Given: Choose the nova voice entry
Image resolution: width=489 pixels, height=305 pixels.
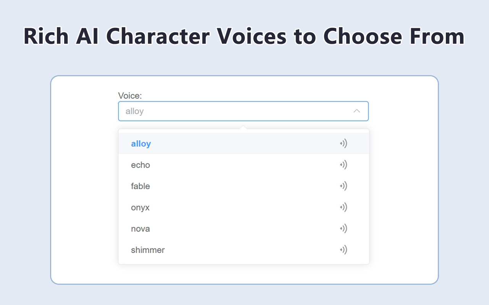Looking at the screenshot, I should coord(140,229).
